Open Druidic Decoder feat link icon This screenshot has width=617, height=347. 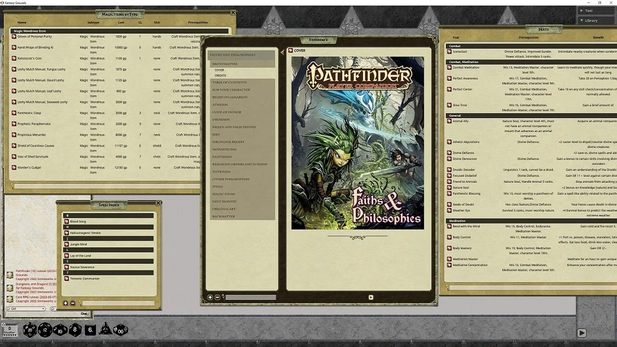point(449,170)
